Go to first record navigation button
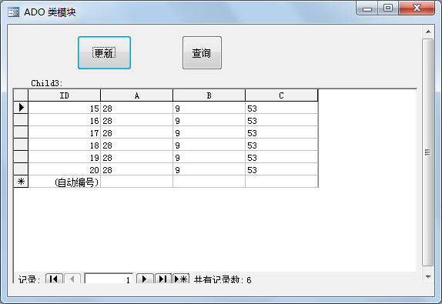The image size is (442, 304). tap(54, 279)
